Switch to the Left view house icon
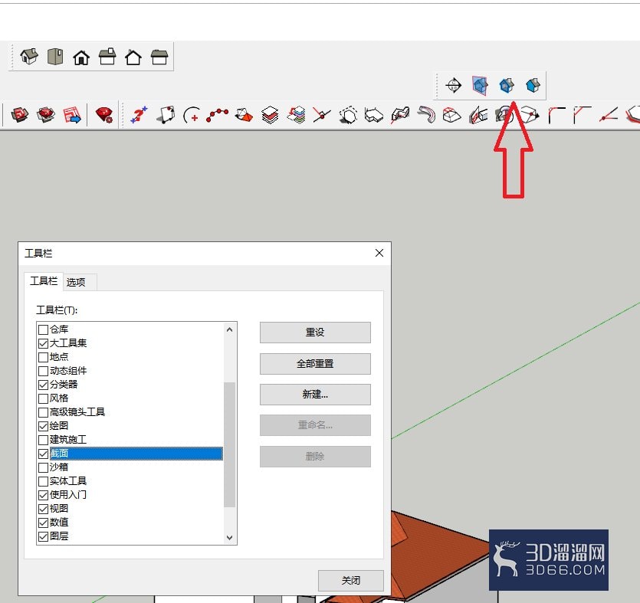This screenshot has height=603, width=640. pyautogui.click(x=159, y=57)
